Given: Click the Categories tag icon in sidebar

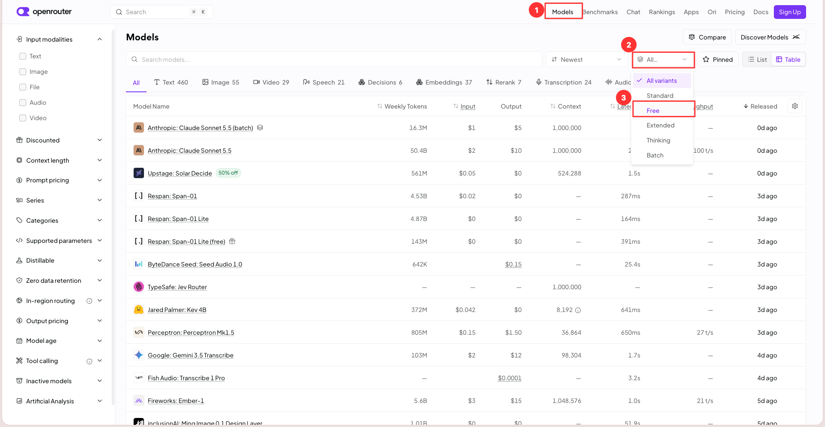Looking at the screenshot, I should (x=19, y=220).
